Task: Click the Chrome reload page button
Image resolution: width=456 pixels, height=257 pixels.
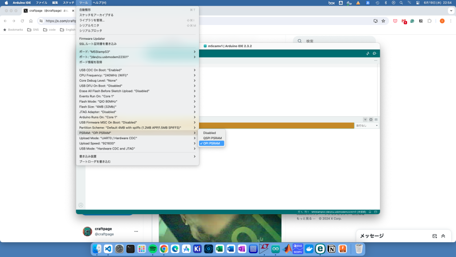Action: 22,21
